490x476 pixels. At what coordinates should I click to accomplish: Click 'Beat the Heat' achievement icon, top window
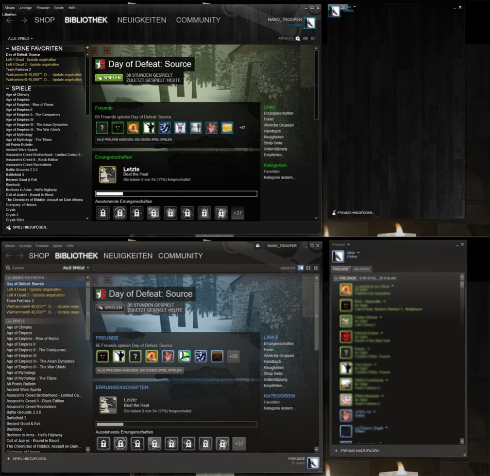coord(107,174)
